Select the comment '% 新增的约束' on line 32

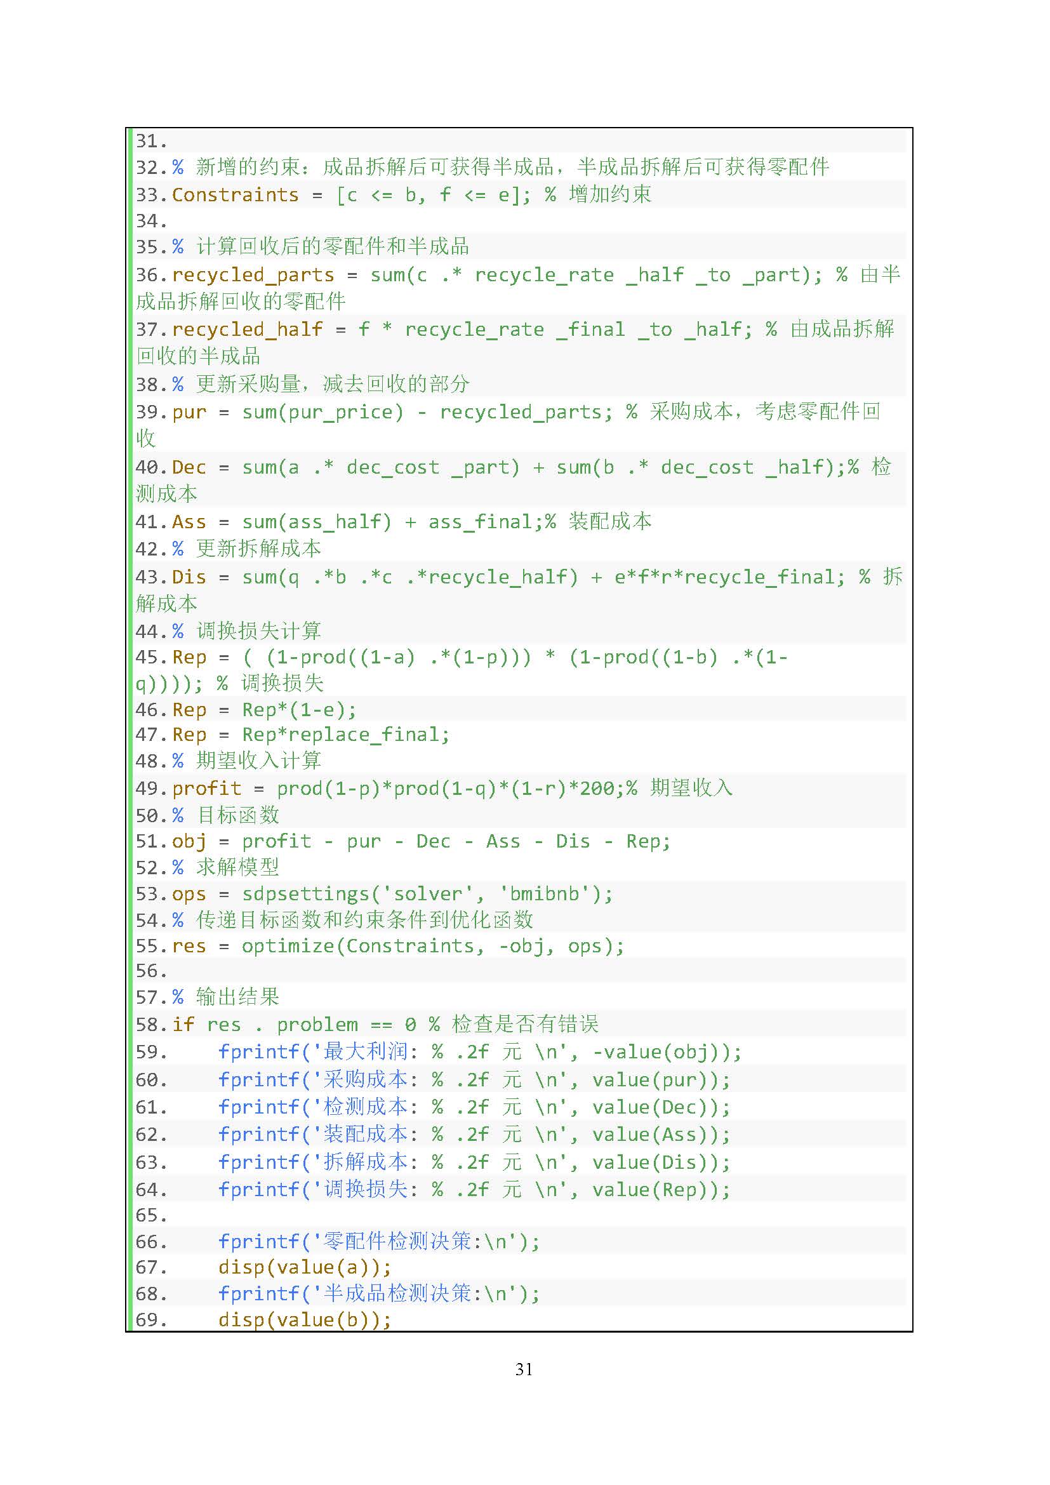(236, 167)
